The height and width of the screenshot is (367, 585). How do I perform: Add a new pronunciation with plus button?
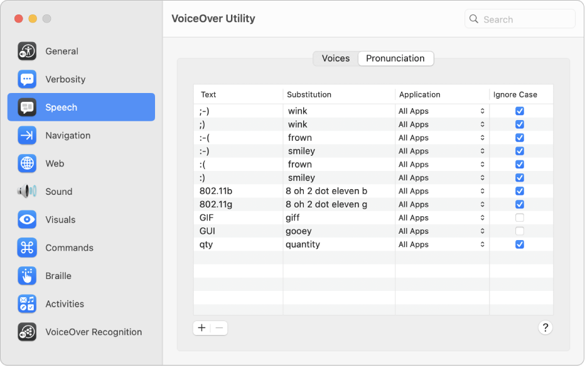point(201,328)
